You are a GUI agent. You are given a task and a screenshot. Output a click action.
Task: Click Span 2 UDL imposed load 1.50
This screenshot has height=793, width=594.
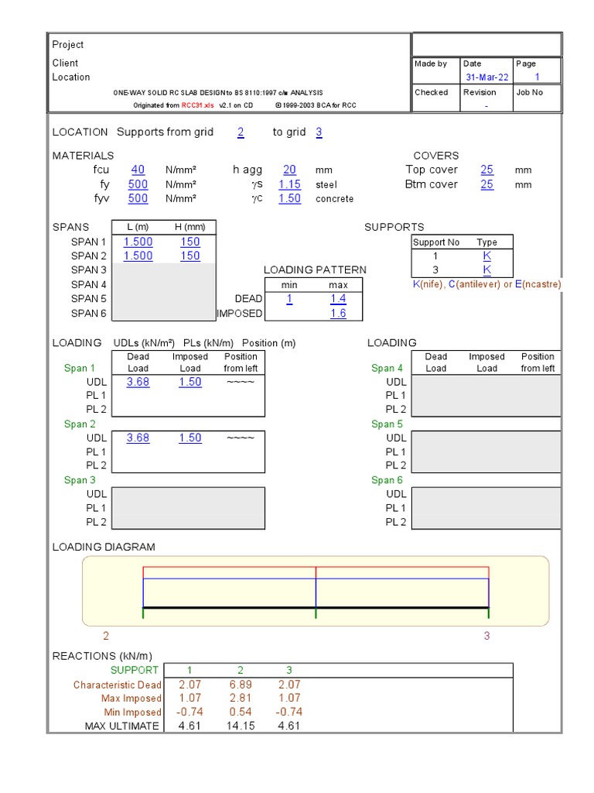[190, 438]
